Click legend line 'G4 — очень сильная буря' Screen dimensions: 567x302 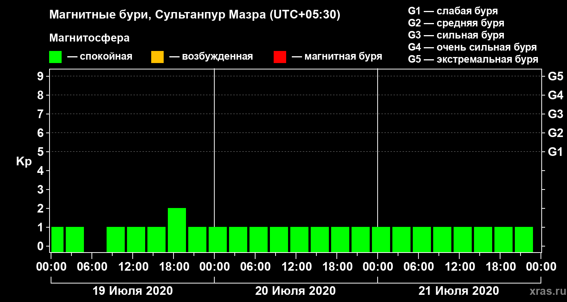pyautogui.click(x=472, y=47)
